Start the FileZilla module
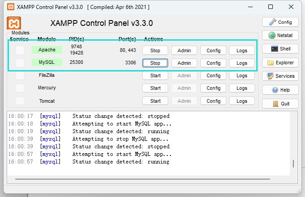305x197 pixels. [x=155, y=75]
